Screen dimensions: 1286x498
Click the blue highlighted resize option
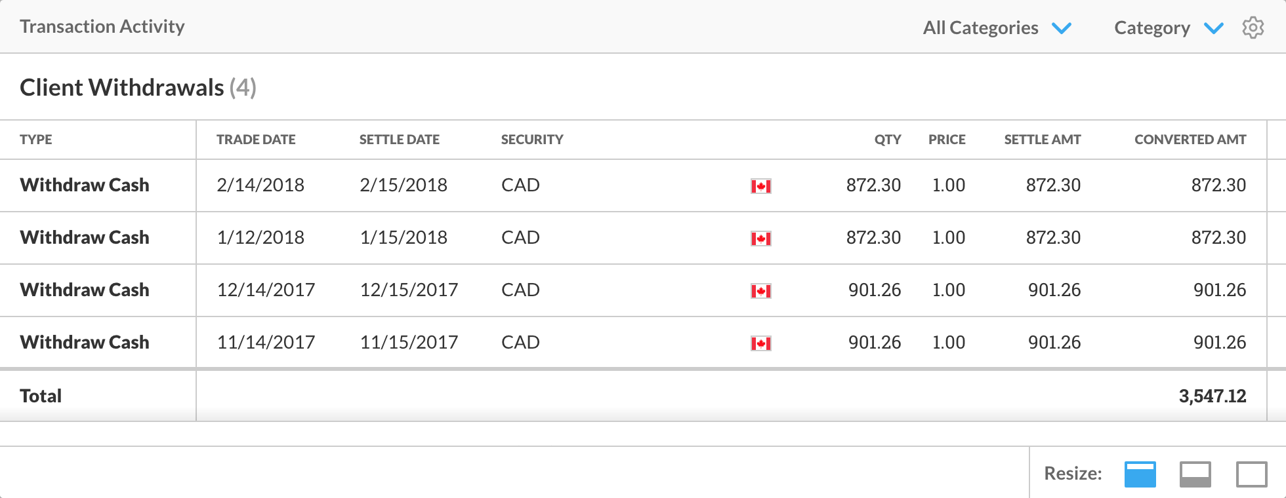click(x=1140, y=474)
